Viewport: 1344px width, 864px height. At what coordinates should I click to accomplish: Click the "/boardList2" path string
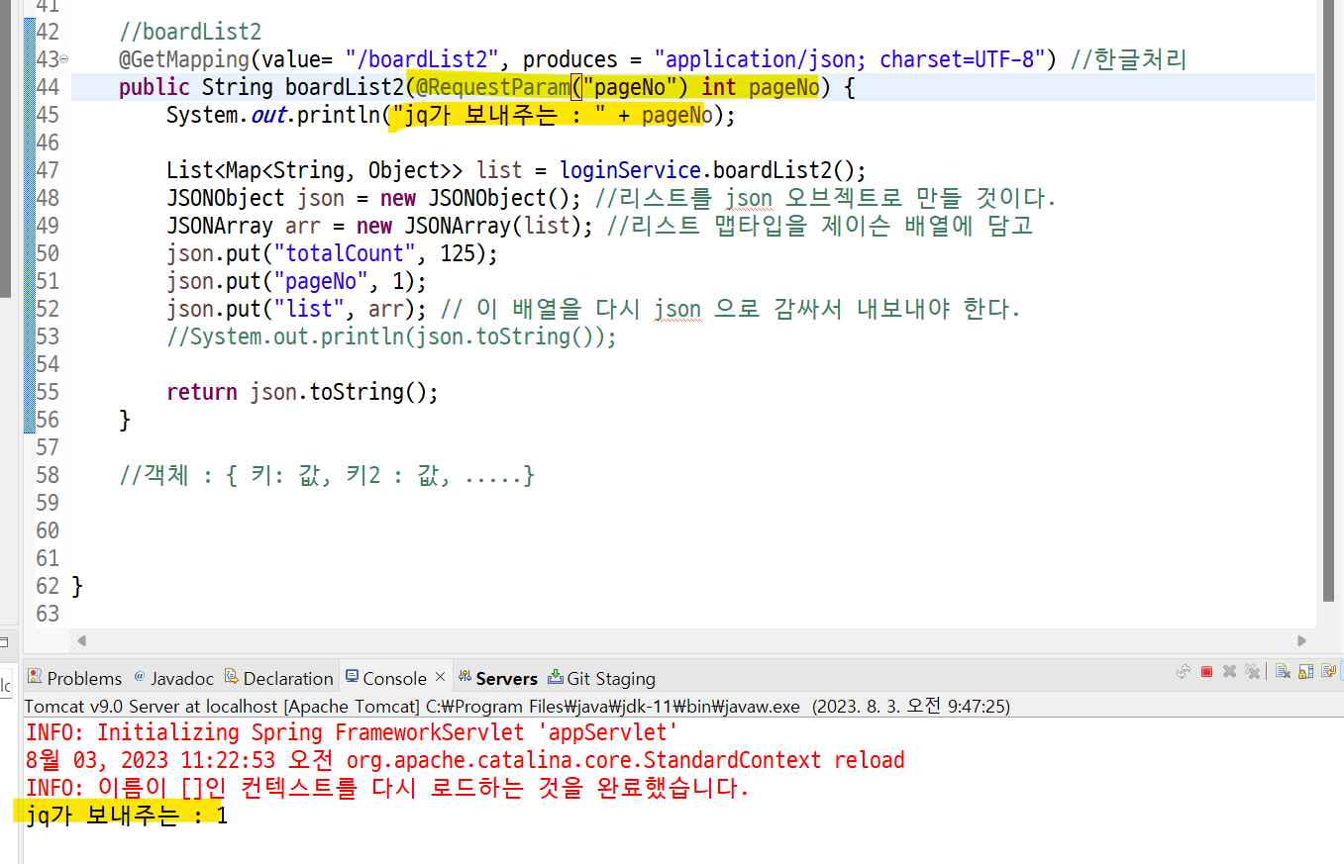(423, 59)
